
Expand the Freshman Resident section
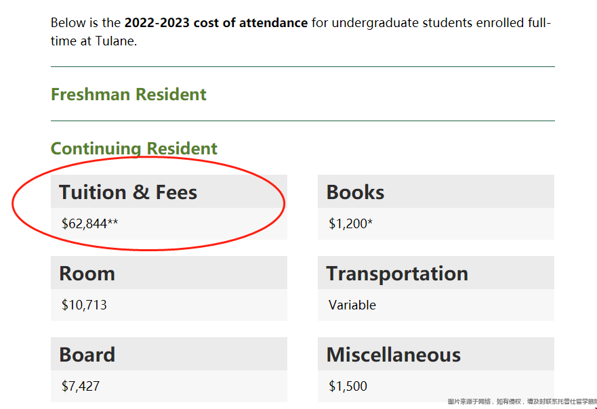click(128, 94)
